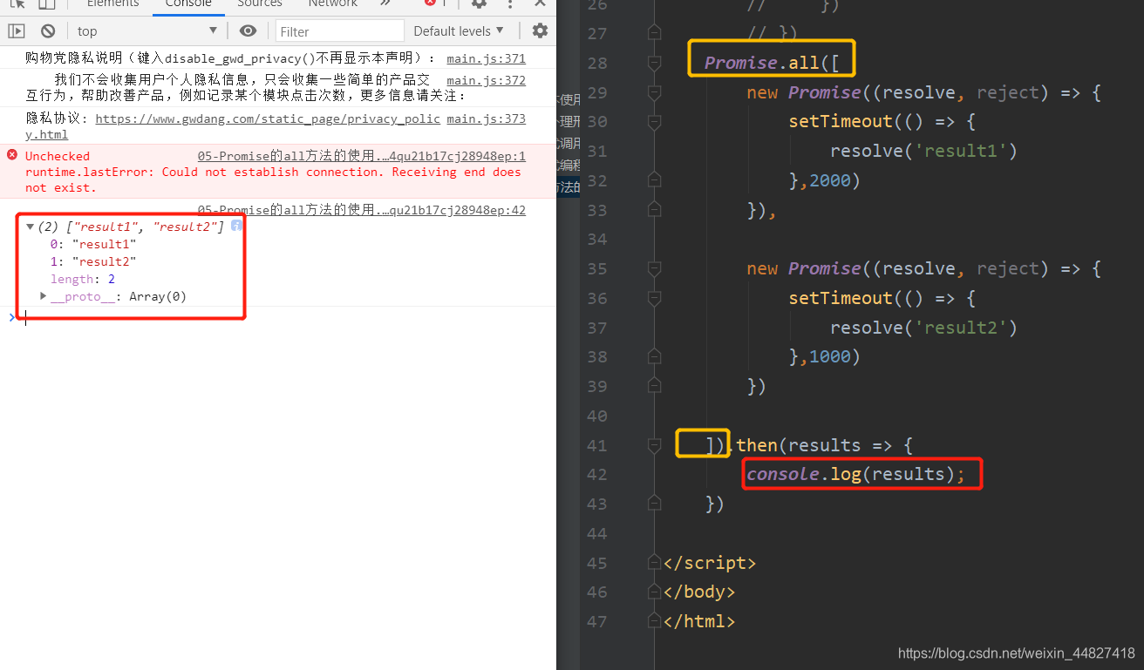Click fold marker beside closing script tag
This screenshot has width=1144, height=670.
(x=655, y=563)
